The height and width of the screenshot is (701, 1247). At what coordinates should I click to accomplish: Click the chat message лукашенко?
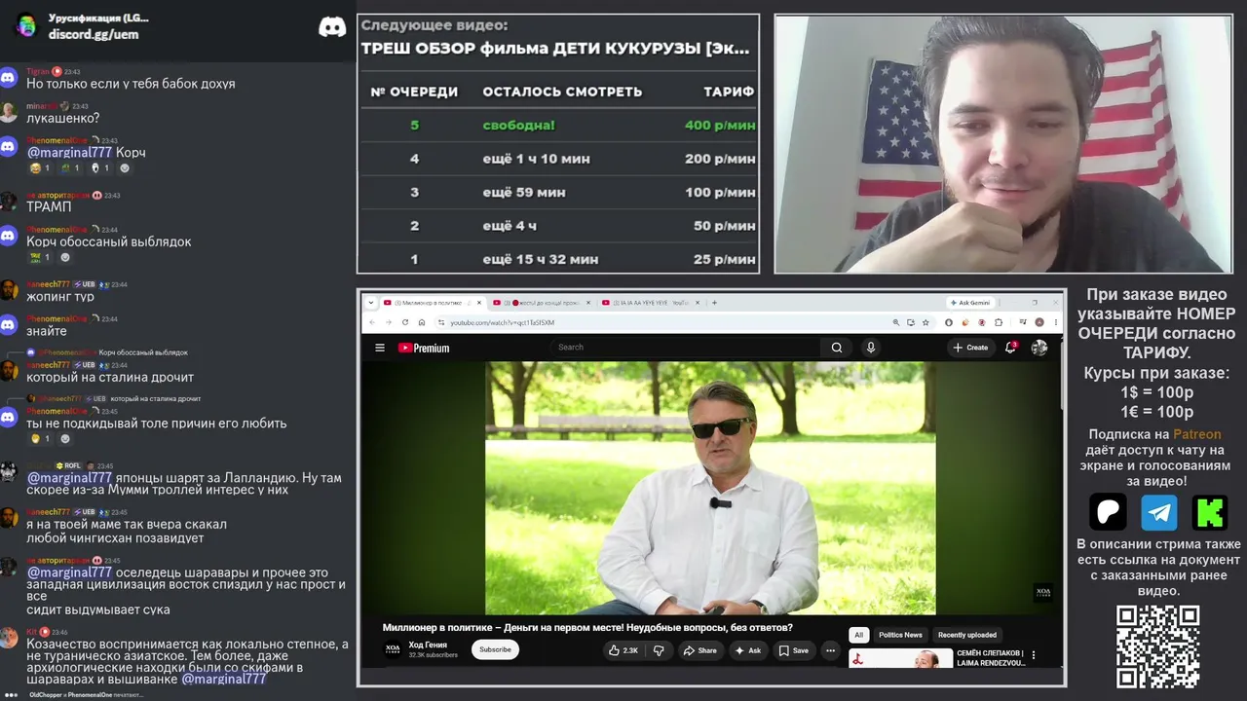coord(62,118)
